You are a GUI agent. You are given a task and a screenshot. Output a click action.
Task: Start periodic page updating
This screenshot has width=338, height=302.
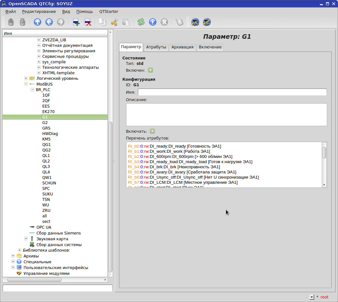152,22
